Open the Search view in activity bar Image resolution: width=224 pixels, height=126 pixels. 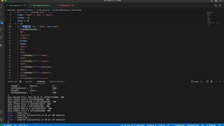point(1,14)
